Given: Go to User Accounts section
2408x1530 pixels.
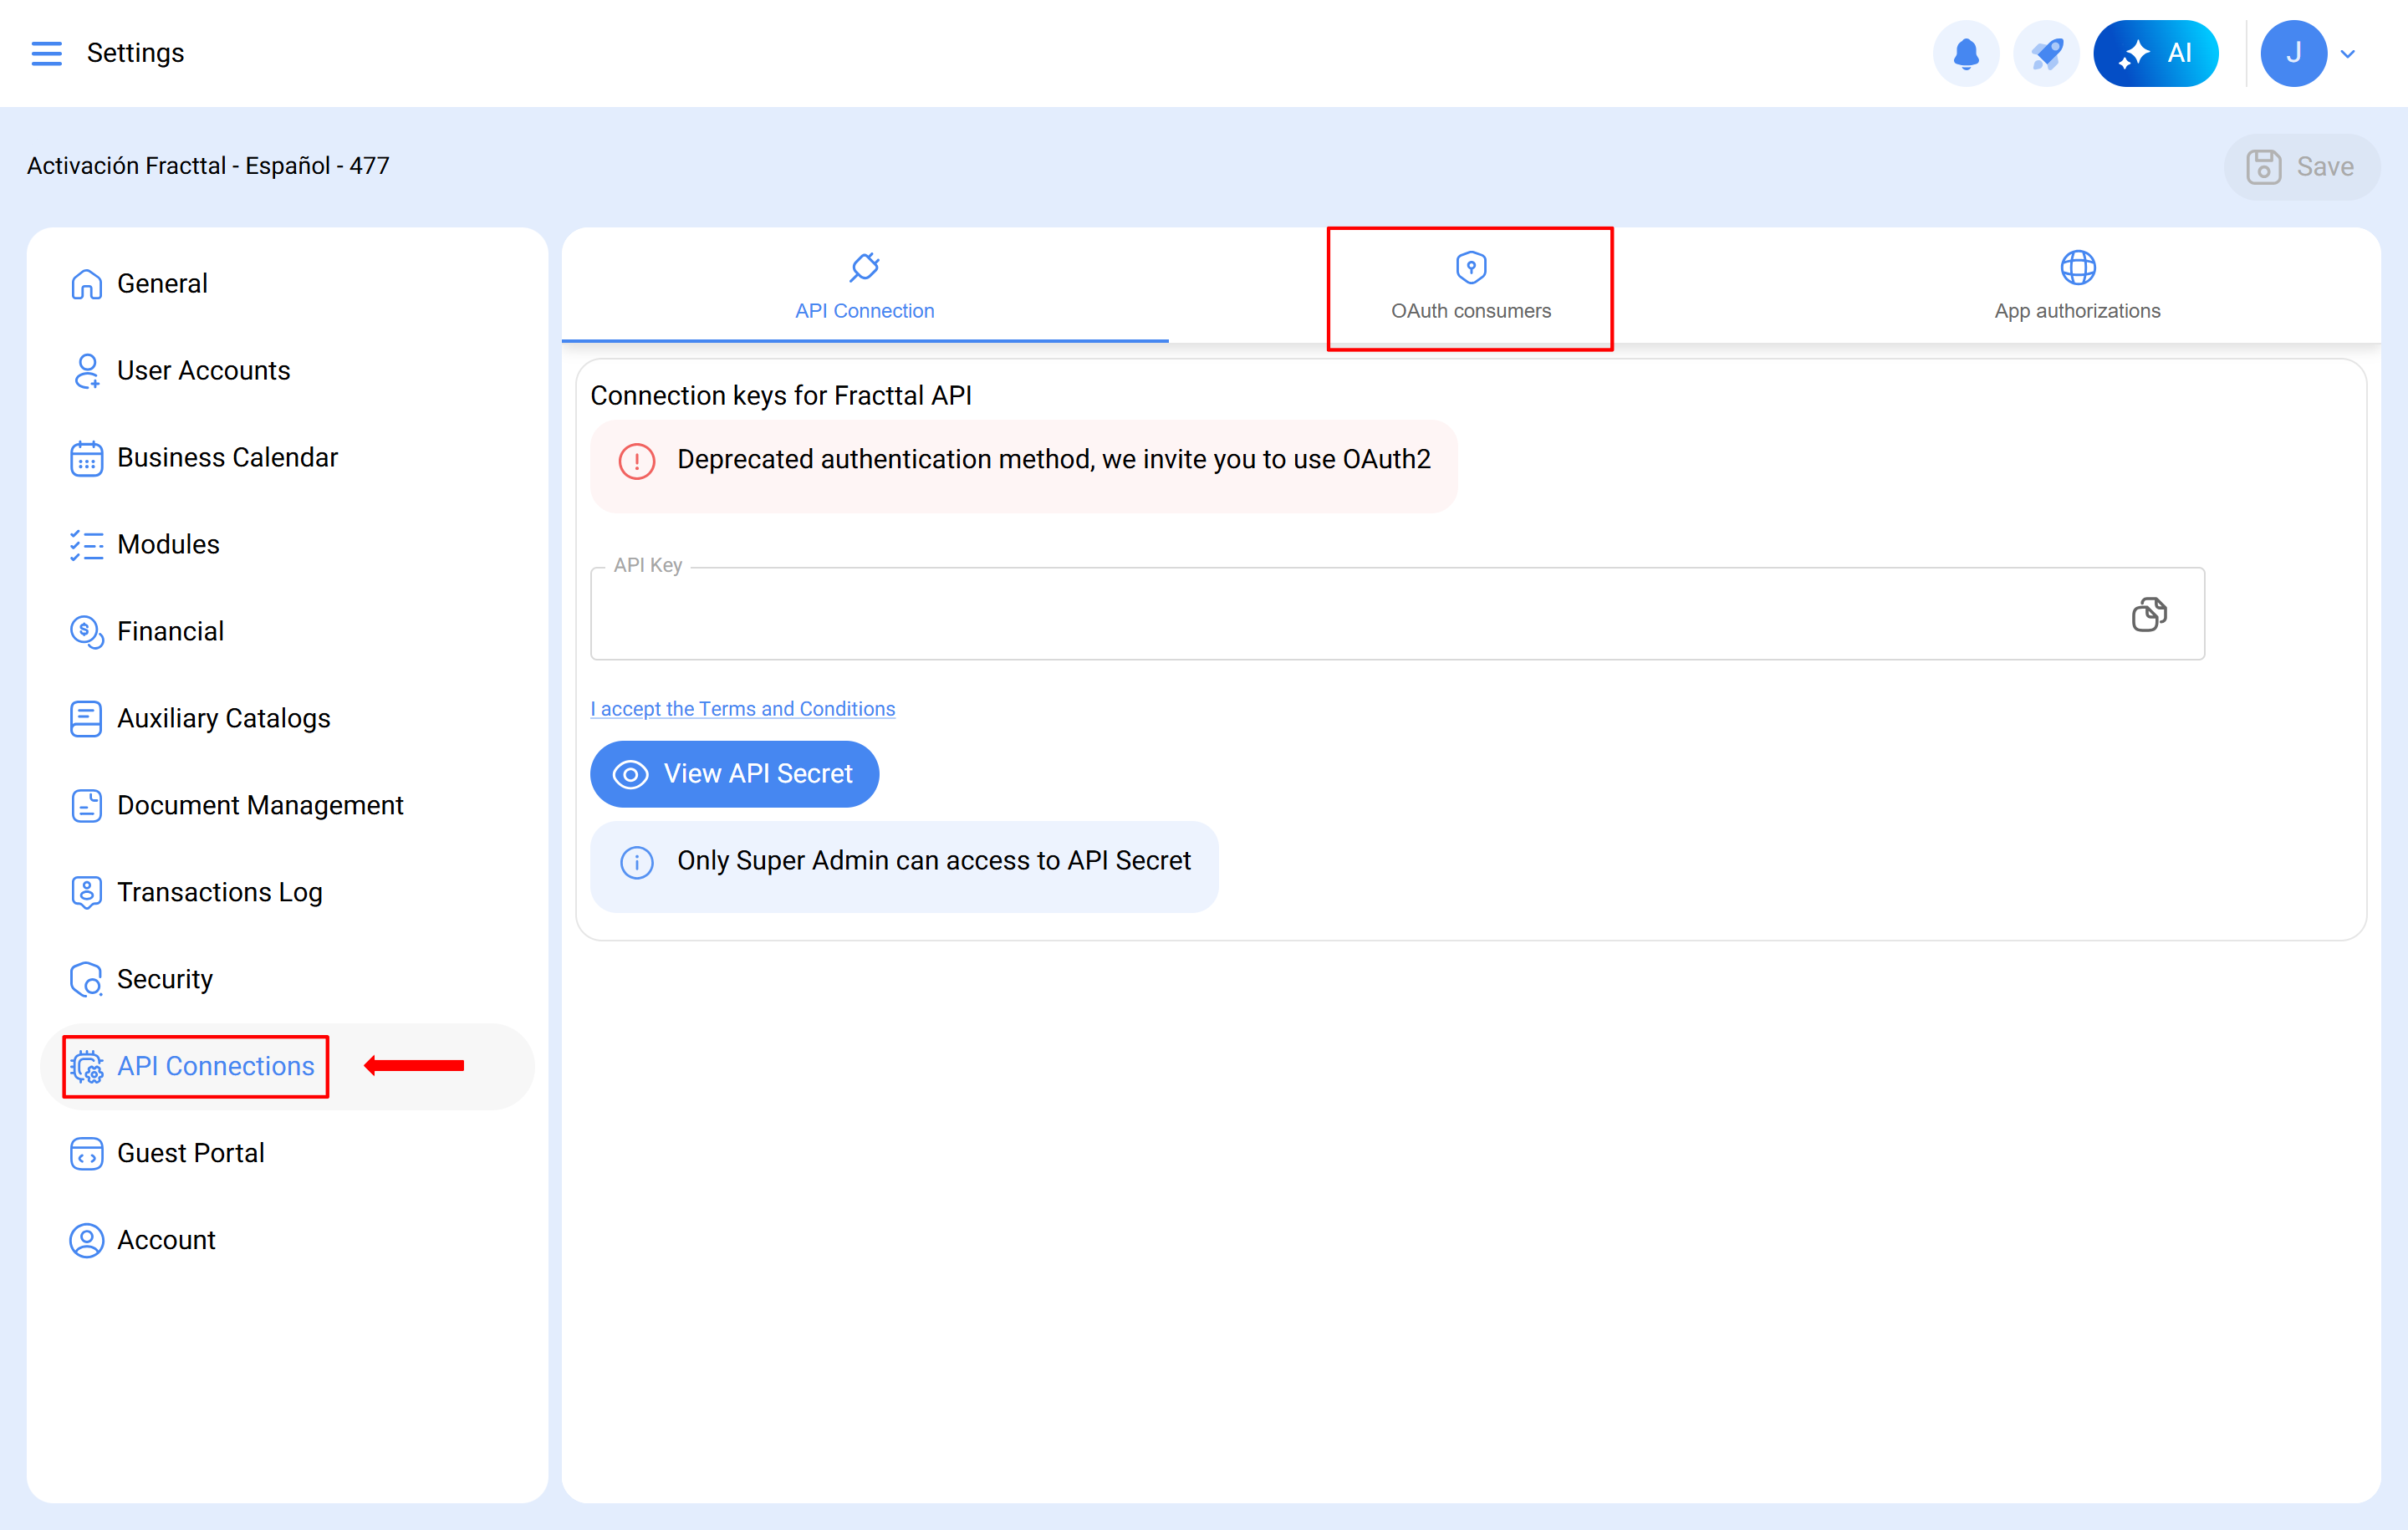Looking at the screenshot, I should tap(203, 371).
